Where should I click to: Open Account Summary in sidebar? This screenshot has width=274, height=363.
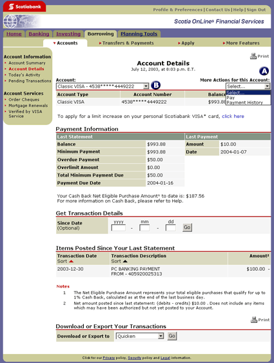27,63
